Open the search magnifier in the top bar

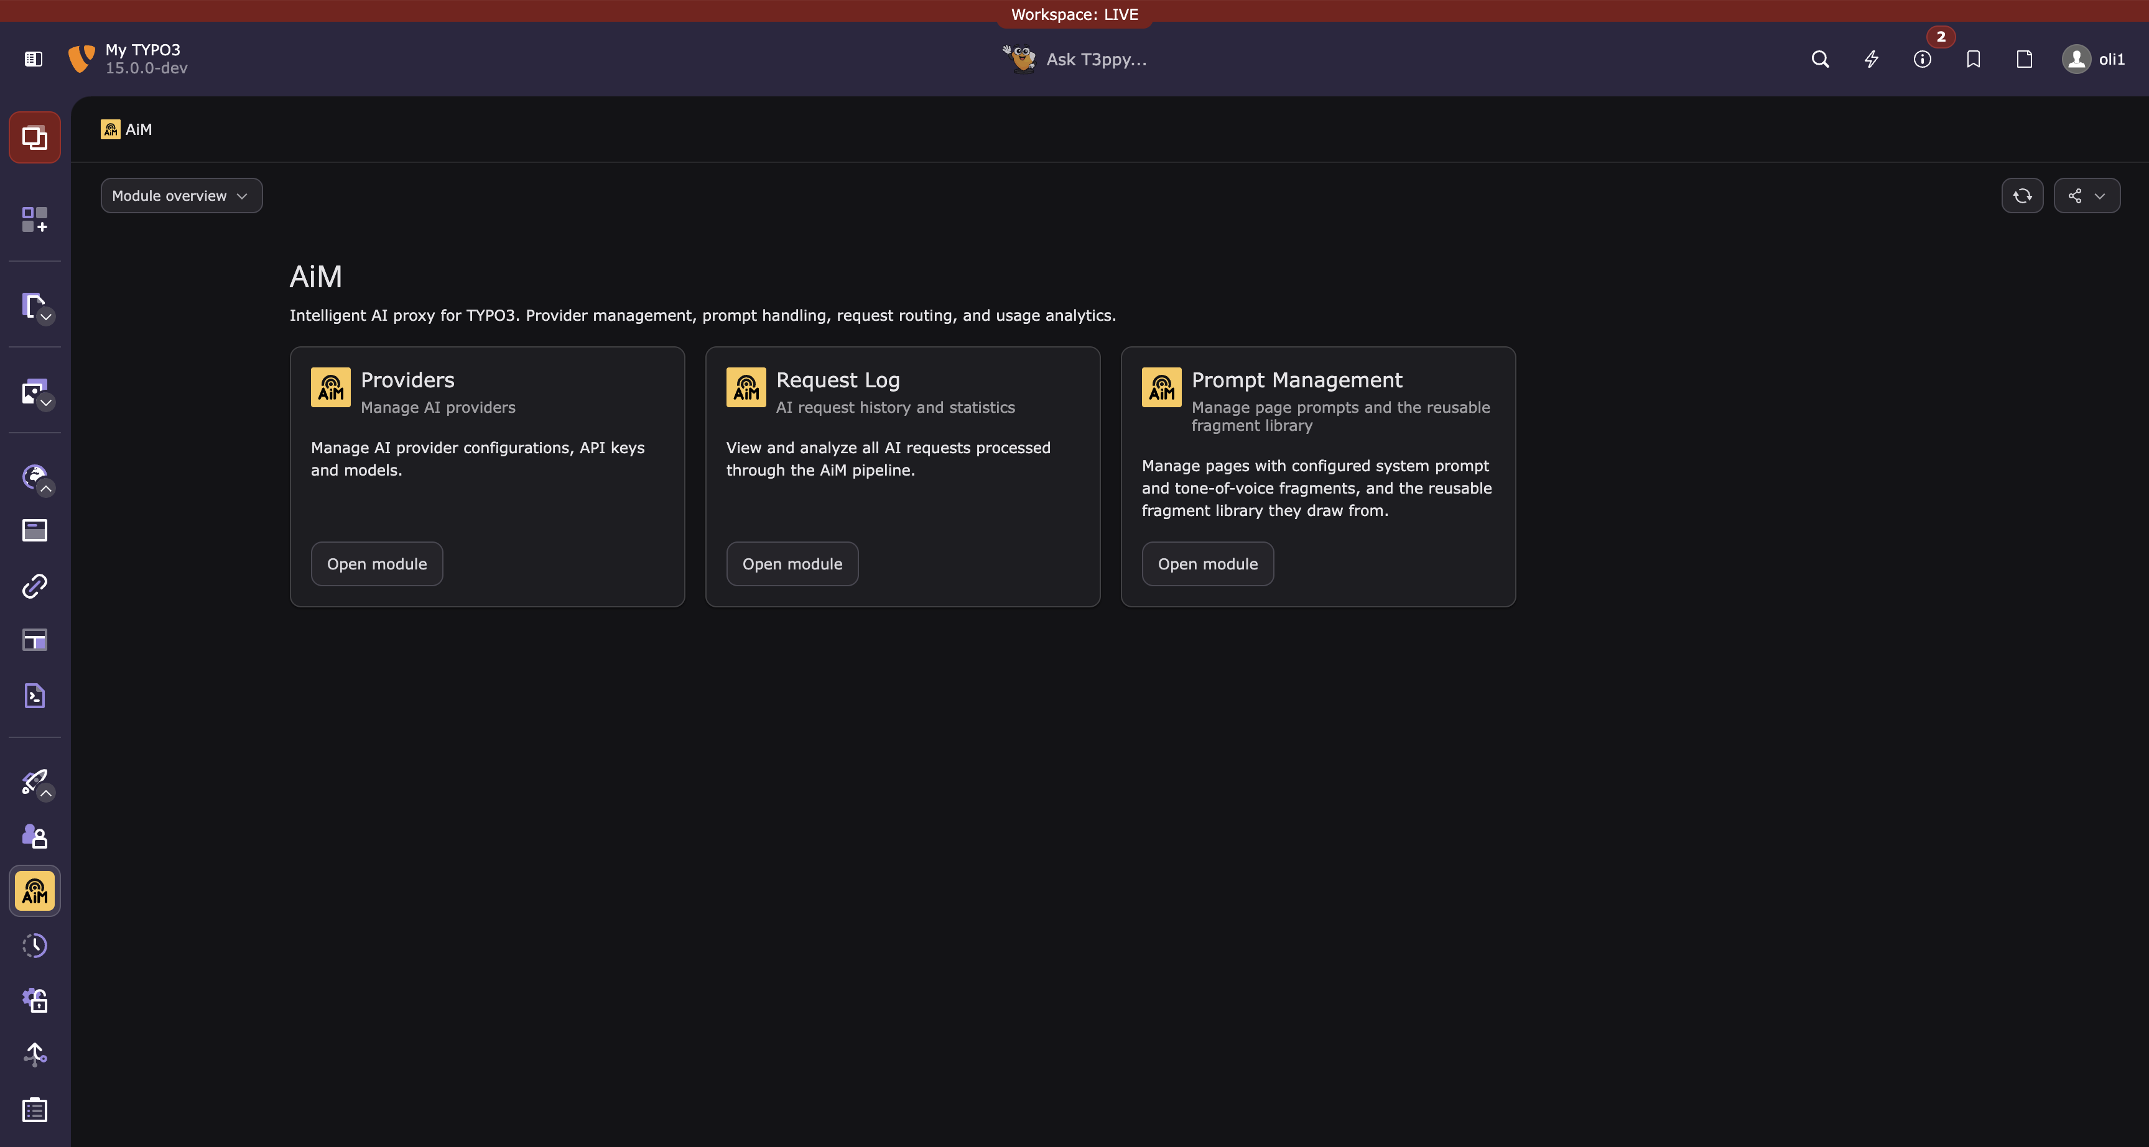pos(1821,59)
